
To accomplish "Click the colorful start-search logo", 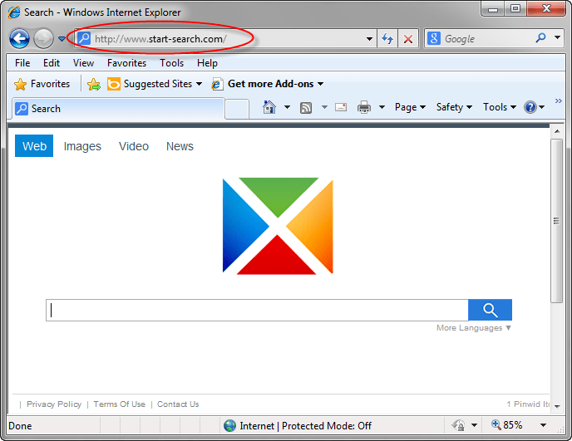I will click(278, 226).
